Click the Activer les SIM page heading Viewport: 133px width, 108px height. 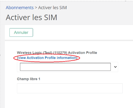31,18
